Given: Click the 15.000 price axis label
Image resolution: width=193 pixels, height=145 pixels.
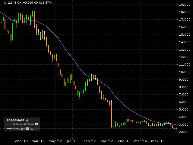Looking at the screenshot, I should [x=185, y=34].
